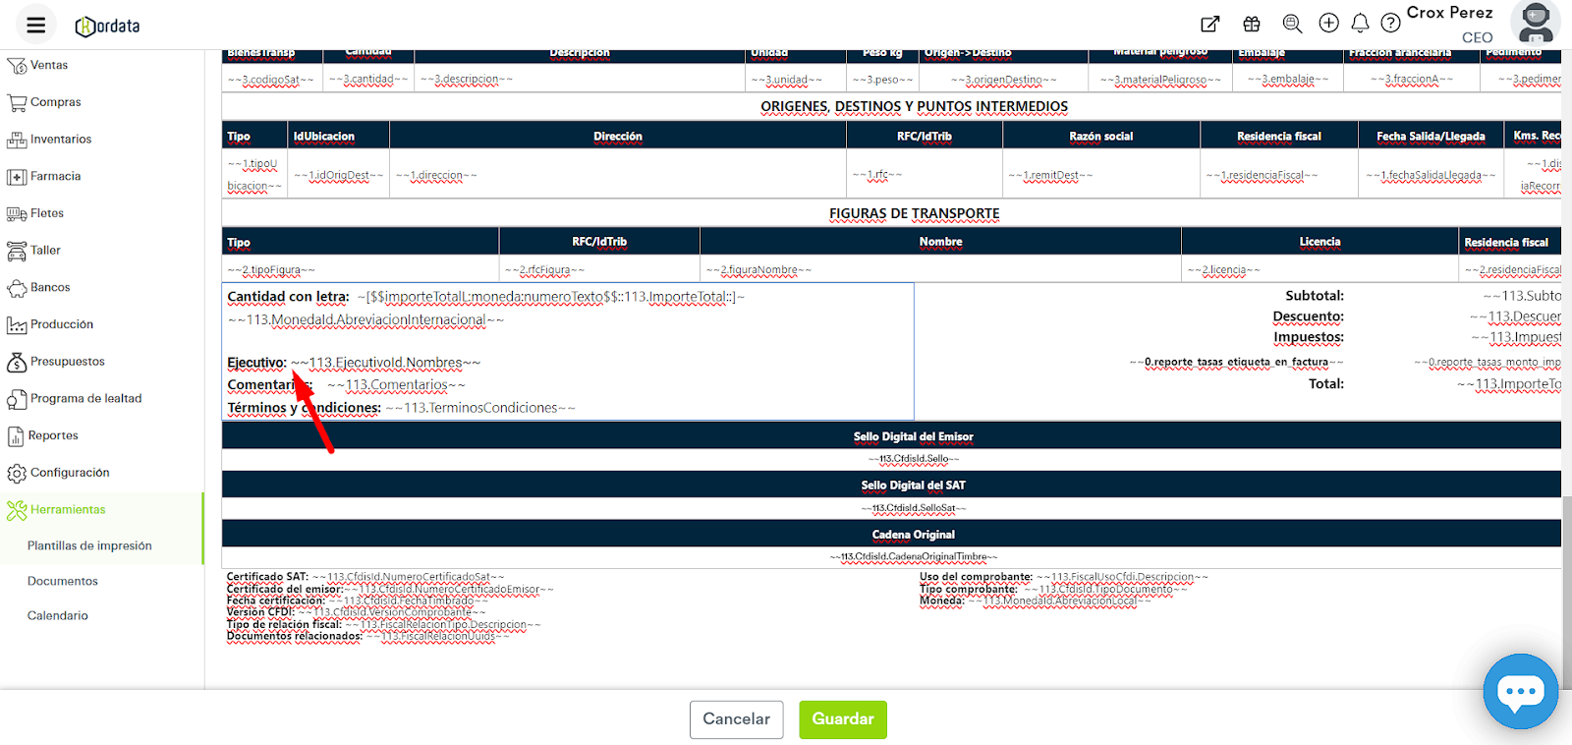This screenshot has height=745, width=1572.
Task: Click the Ejecutivo placeholder text in template
Action: coord(394,363)
